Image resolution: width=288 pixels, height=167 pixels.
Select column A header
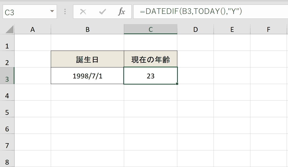33,29
